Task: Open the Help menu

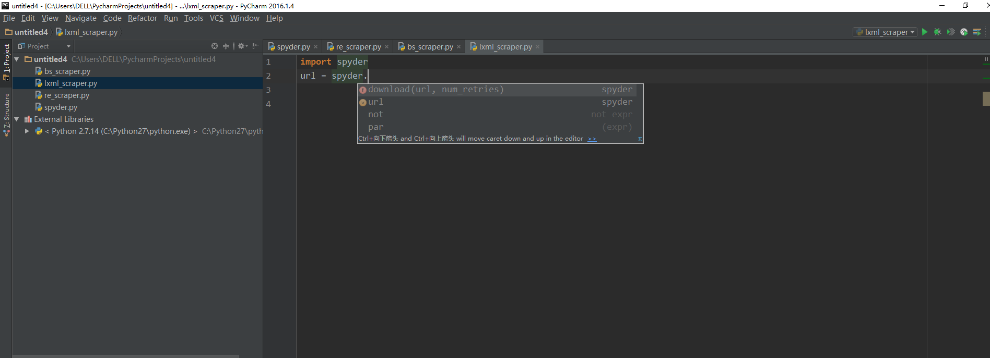Action: pyautogui.click(x=275, y=18)
